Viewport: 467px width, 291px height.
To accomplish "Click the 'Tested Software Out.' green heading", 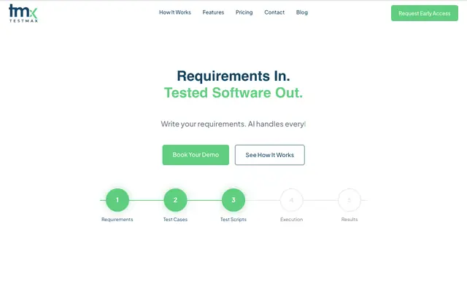I will coord(233,92).
